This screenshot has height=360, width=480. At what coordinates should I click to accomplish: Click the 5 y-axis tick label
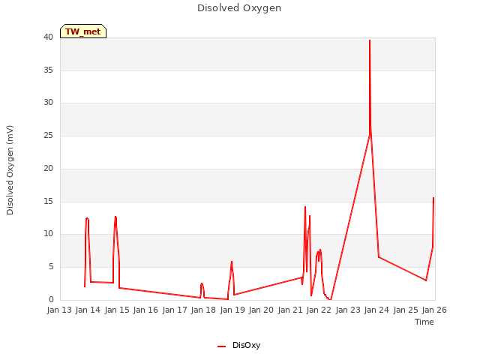51,267
